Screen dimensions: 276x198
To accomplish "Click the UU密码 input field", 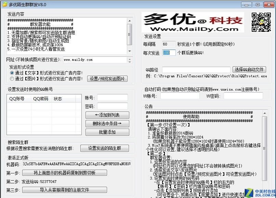I will (243, 96).
